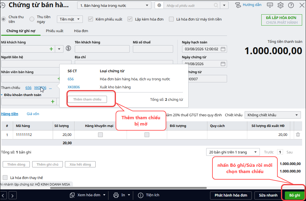Click the printer In icon
This screenshot has width=306, height=201.
[116, 195]
